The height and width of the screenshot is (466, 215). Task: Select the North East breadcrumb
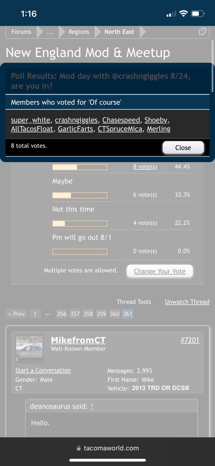pyautogui.click(x=119, y=32)
